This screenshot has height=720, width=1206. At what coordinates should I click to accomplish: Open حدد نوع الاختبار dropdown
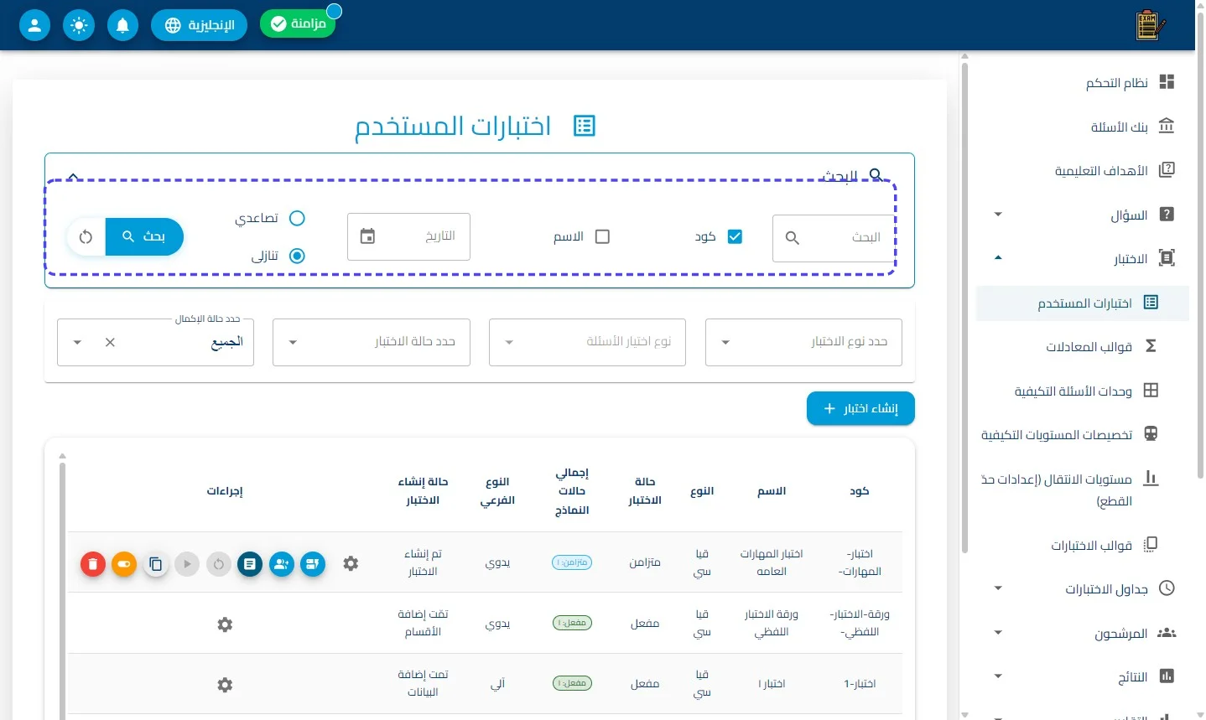[803, 342]
